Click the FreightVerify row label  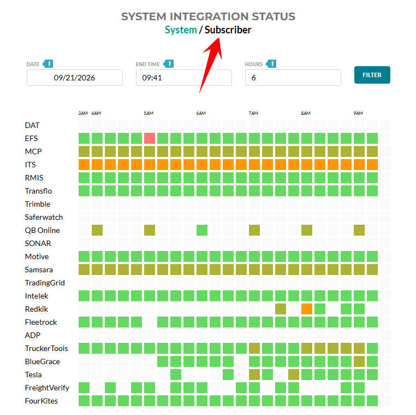tap(47, 388)
